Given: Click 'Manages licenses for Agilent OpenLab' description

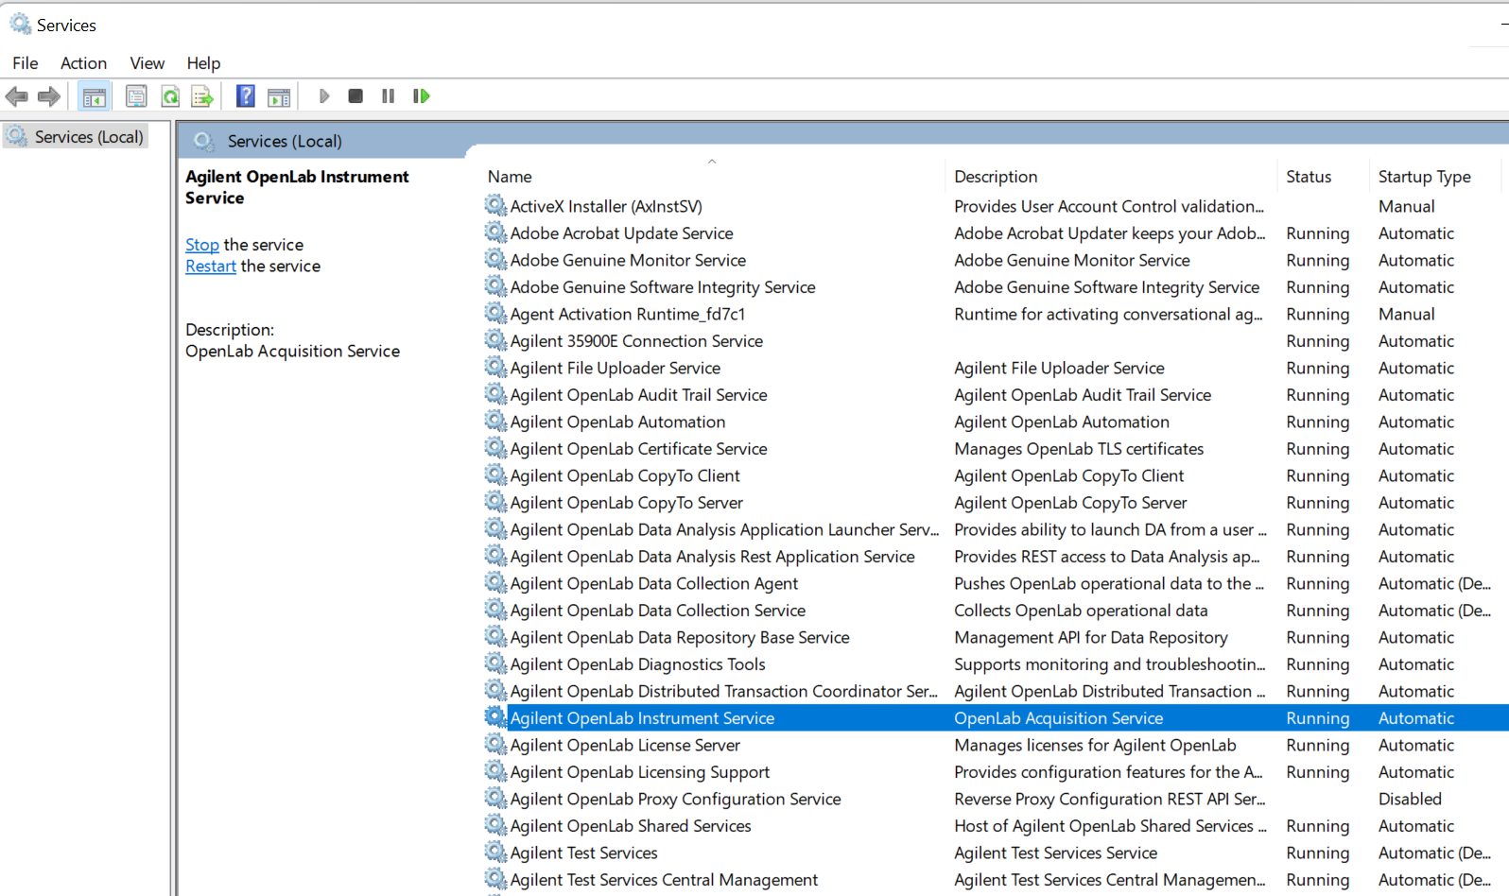Looking at the screenshot, I should pyautogui.click(x=1095, y=746).
